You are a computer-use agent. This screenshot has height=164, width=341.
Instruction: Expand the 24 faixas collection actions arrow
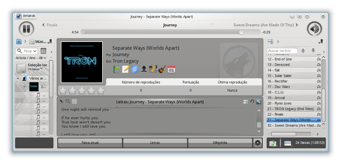41,69
